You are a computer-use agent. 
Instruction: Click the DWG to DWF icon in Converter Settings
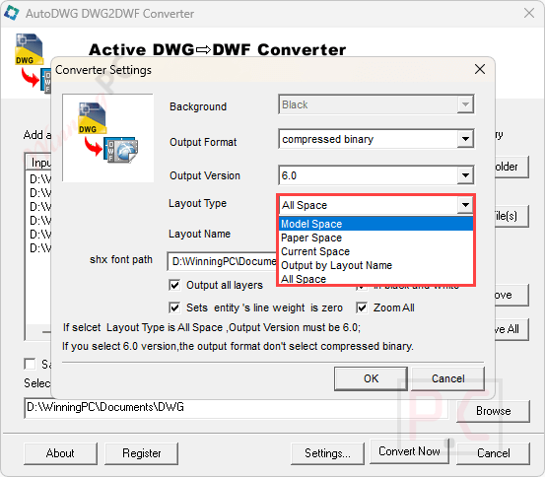coord(108,133)
